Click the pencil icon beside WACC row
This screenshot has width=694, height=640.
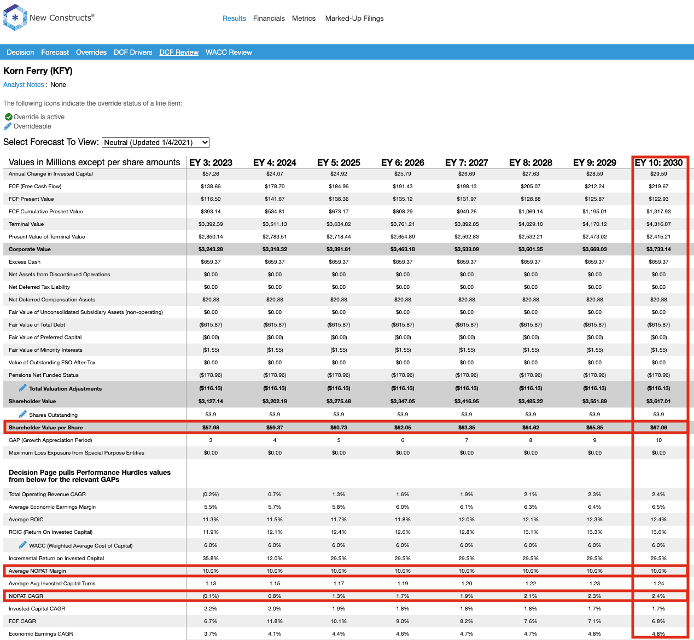point(22,545)
